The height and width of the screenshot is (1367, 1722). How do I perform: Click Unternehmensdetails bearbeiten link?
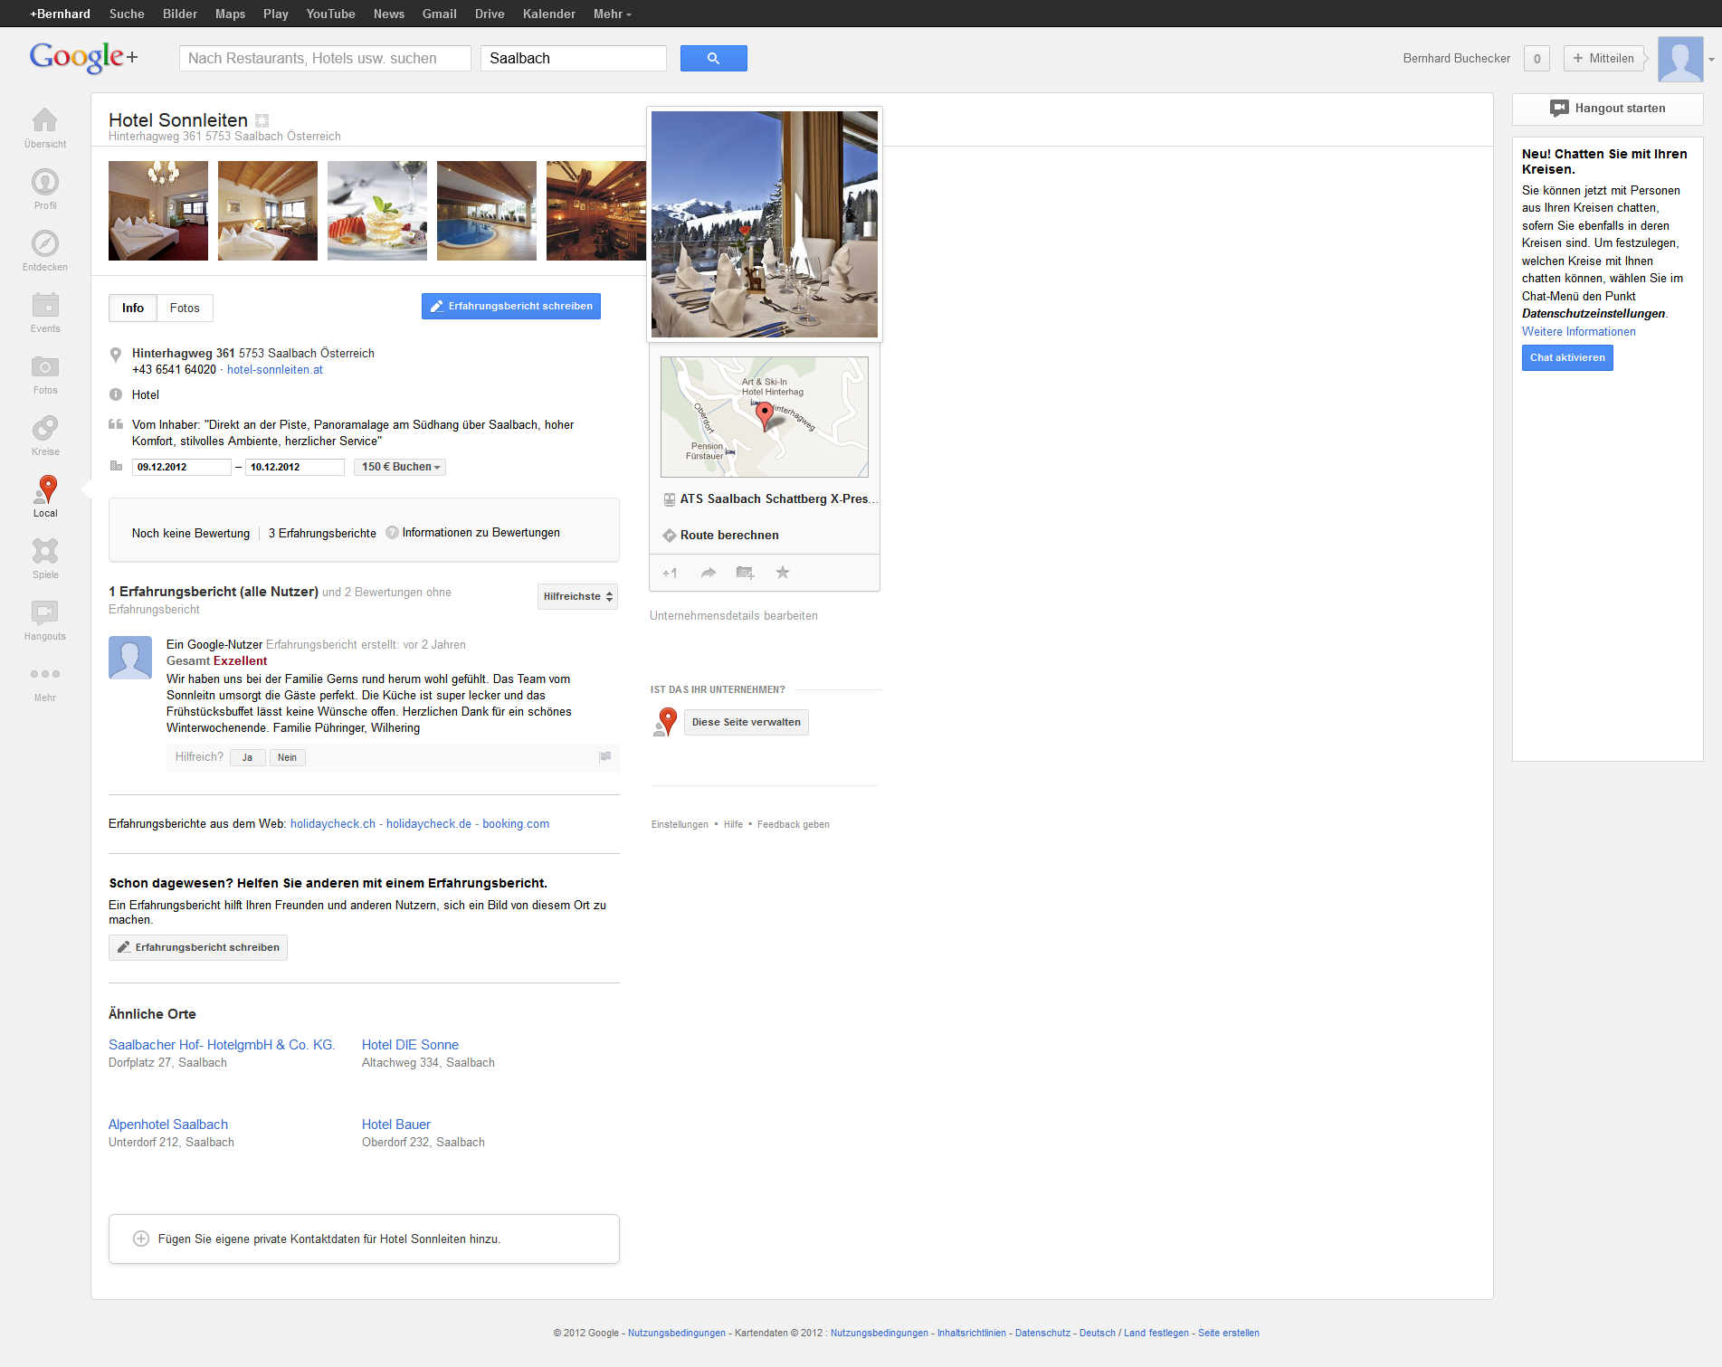coord(734,616)
